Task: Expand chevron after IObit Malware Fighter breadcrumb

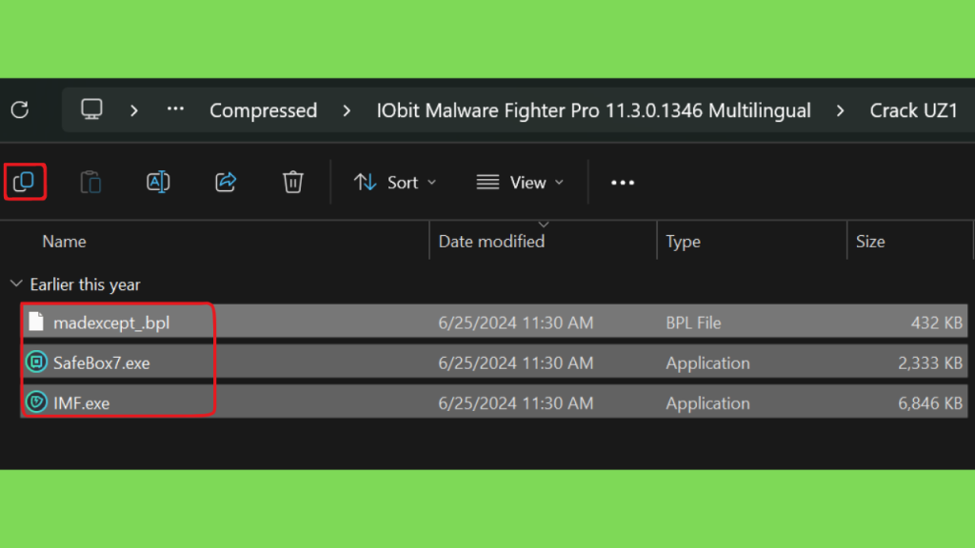Action: click(x=840, y=110)
